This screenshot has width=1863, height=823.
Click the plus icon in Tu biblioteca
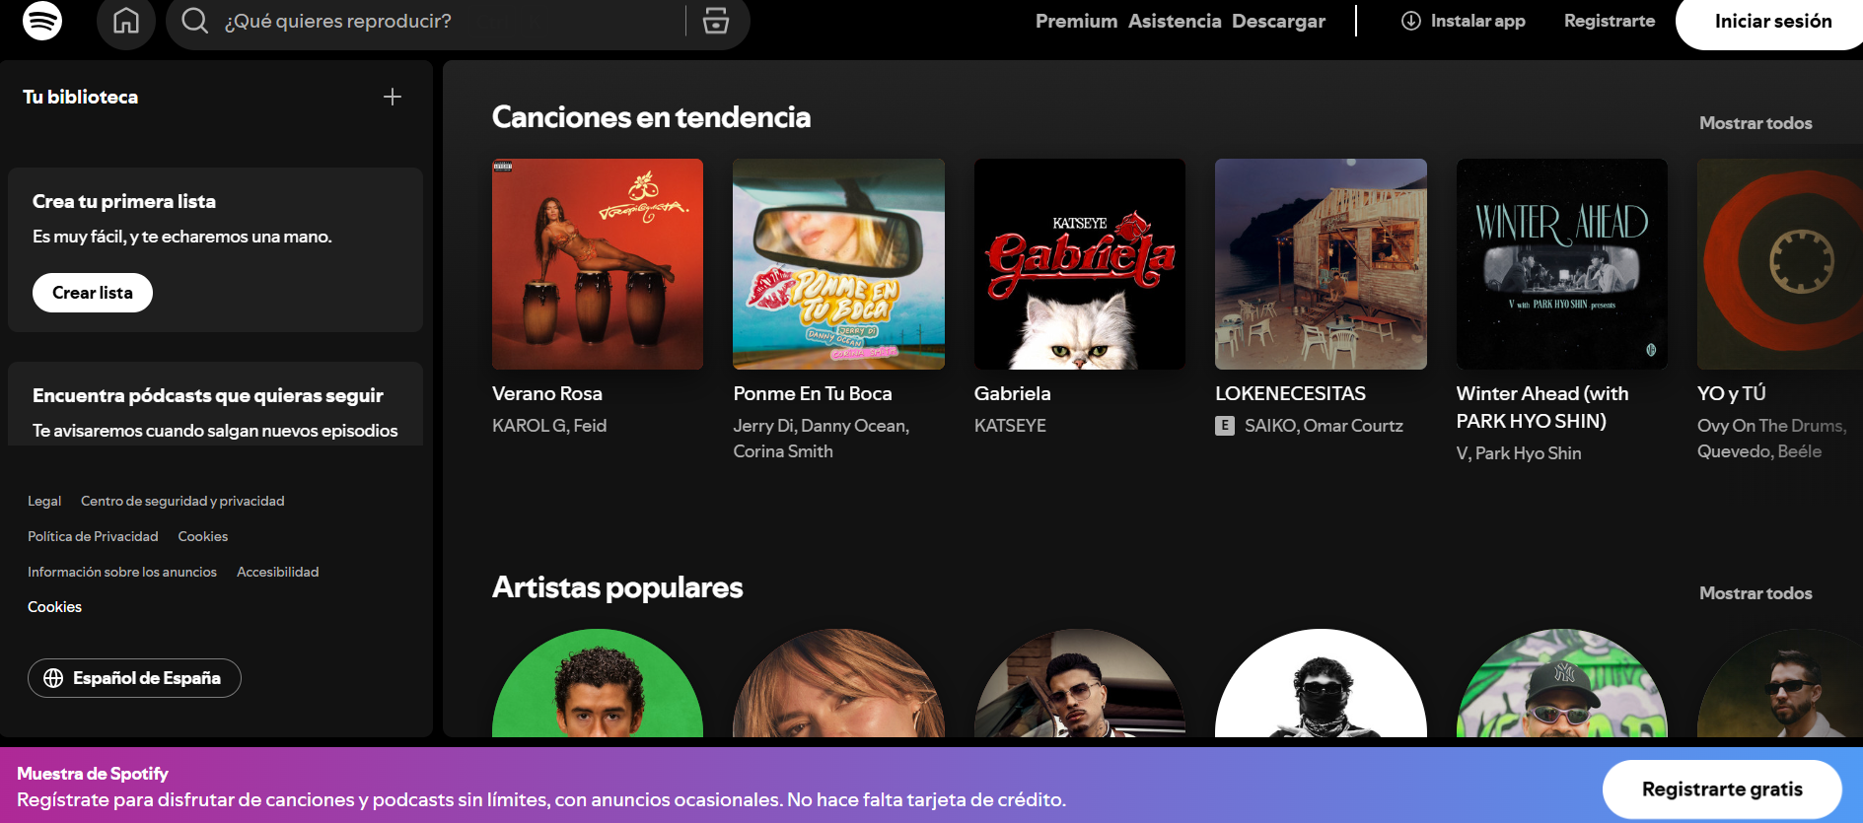(x=393, y=97)
